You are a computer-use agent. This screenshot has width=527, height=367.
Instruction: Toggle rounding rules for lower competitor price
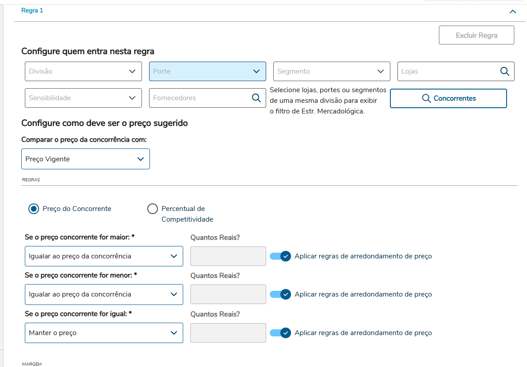pos(280,294)
